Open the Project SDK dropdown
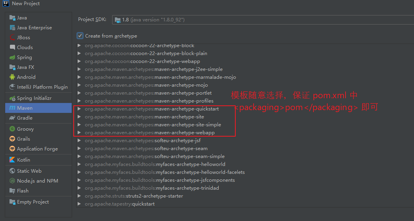The height and width of the screenshot is (221, 414). 263,20
